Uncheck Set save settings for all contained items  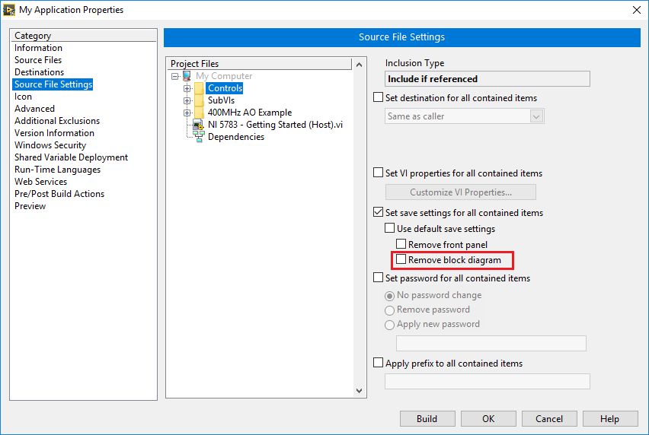click(x=379, y=213)
